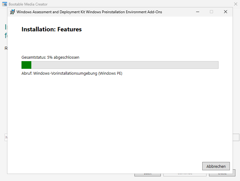
Task: Click the 'Installation: Features' heading
Action: [52, 29]
